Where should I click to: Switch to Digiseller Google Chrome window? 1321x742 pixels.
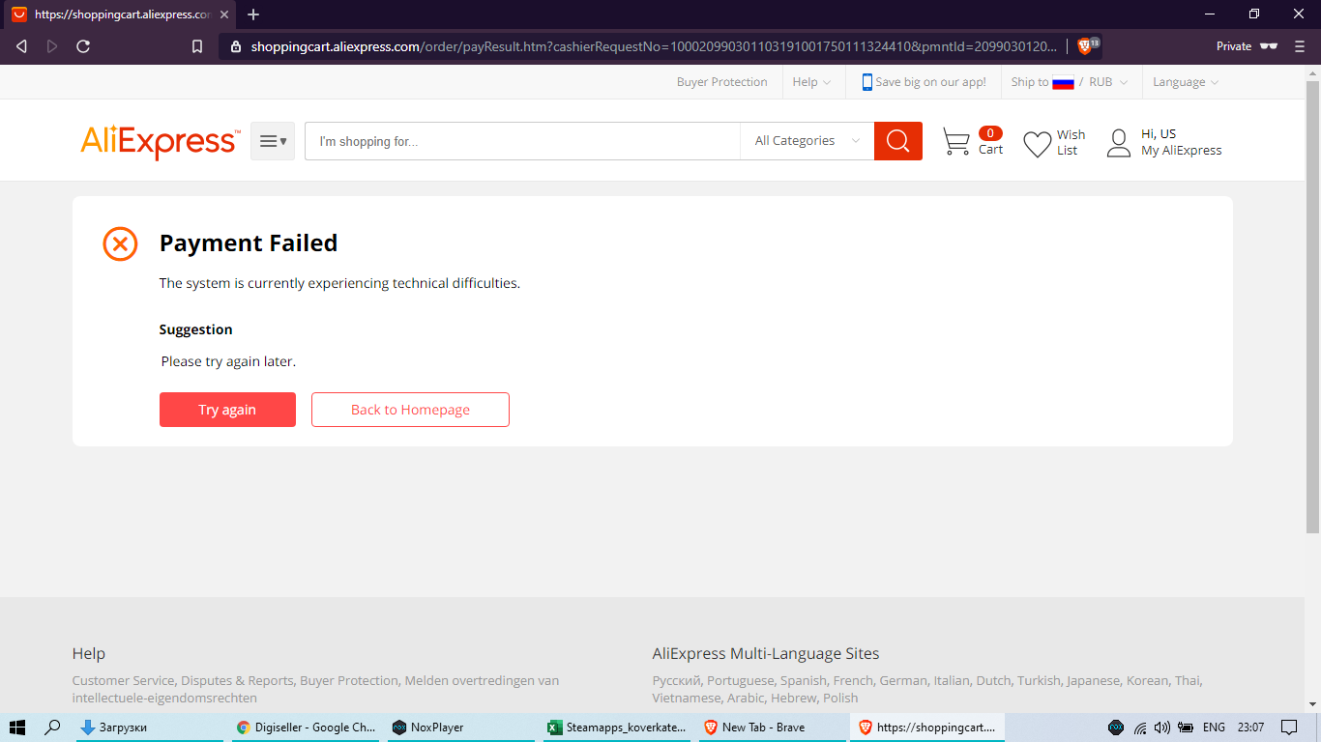click(x=306, y=728)
